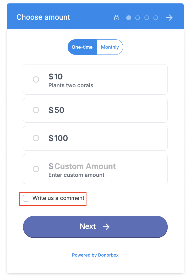The width and height of the screenshot is (191, 277).
Task: Select the first step indicator dot
Action: pyautogui.click(x=129, y=18)
